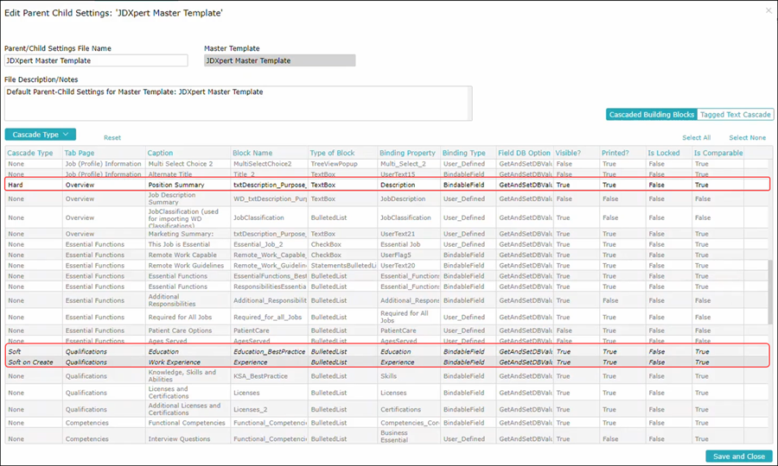This screenshot has height=466, width=778.
Task: Sort by Cascade Type column header
Action: pyautogui.click(x=29, y=153)
